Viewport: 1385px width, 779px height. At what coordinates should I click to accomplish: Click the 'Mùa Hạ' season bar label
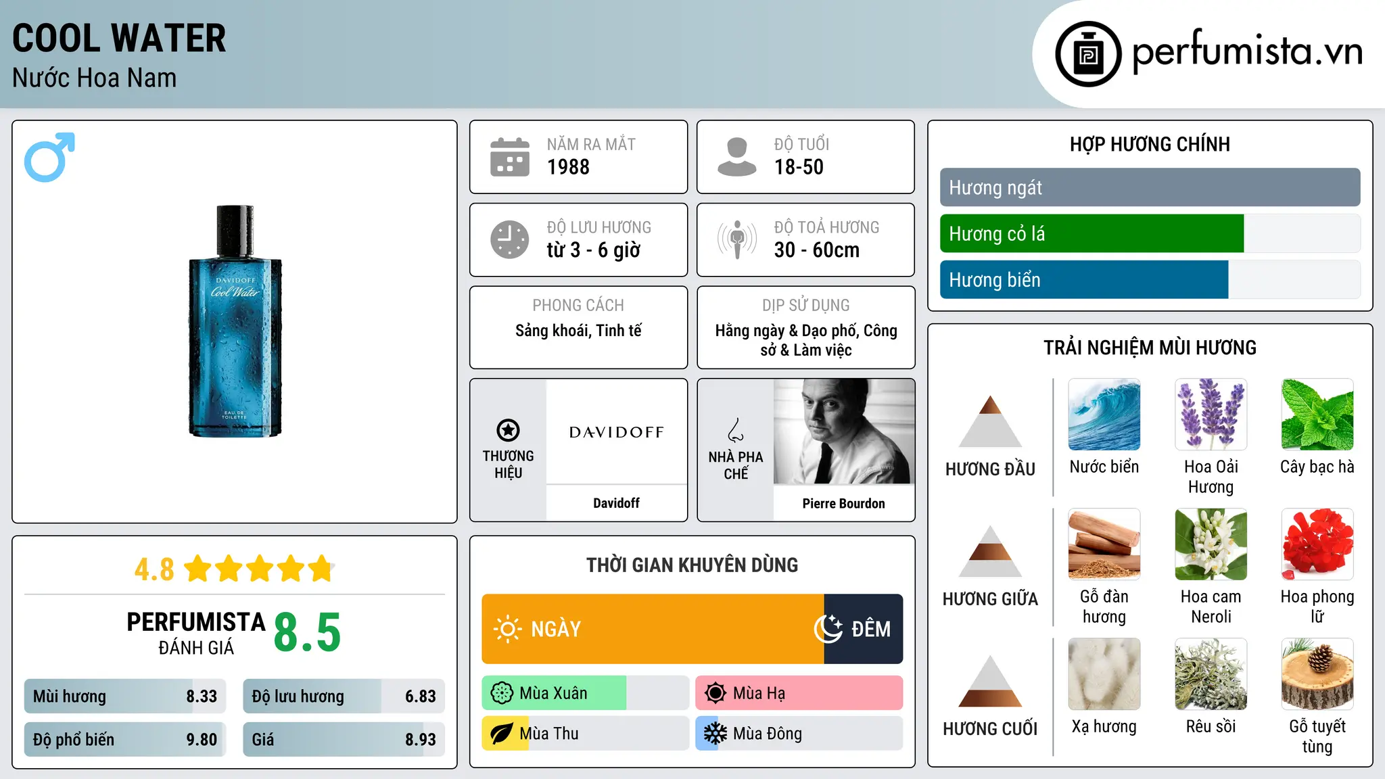[x=759, y=693]
